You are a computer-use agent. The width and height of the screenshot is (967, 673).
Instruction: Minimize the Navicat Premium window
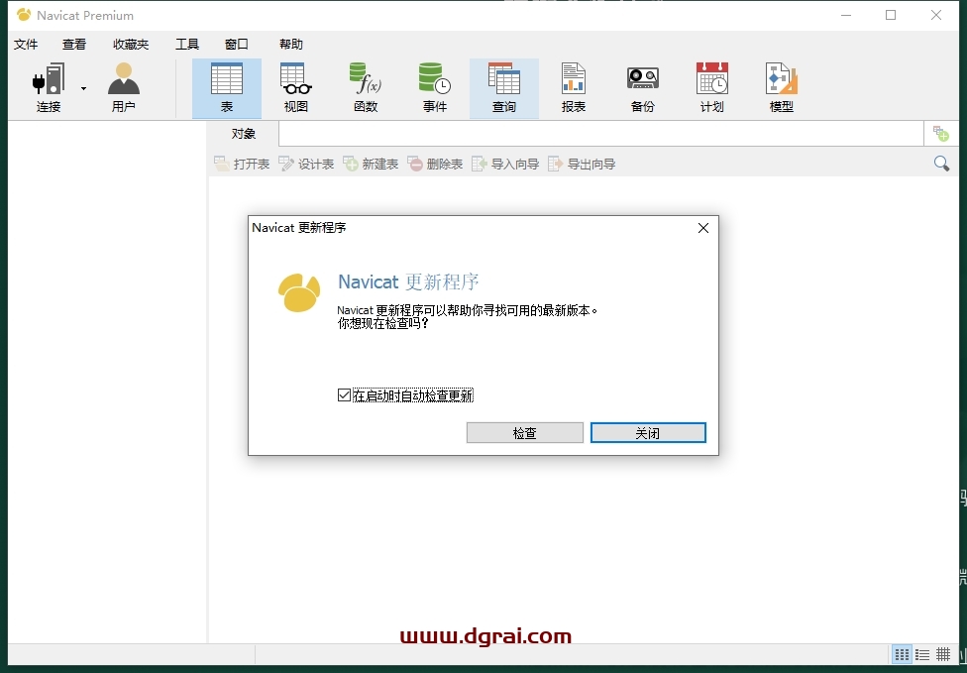point(846,16)
